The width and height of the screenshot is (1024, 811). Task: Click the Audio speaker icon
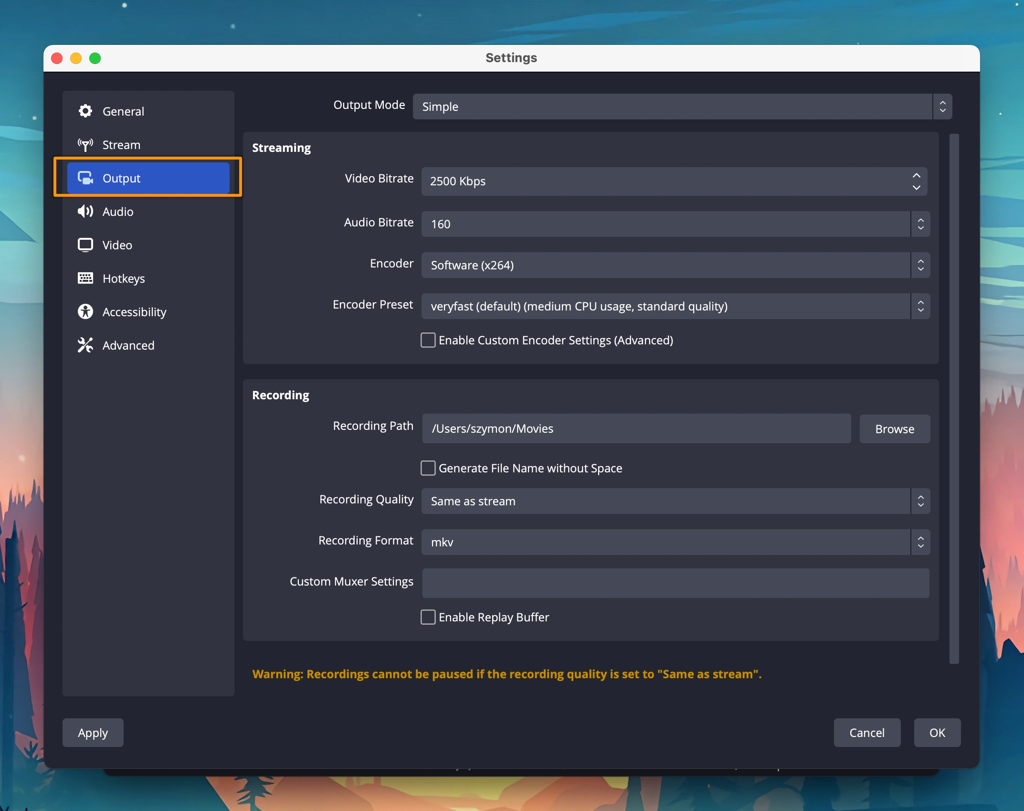tap(85, 212)
